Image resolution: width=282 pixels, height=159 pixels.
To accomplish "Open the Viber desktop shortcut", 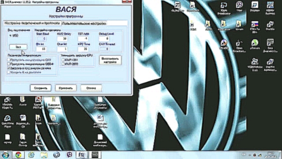I will tap(239, 7).
